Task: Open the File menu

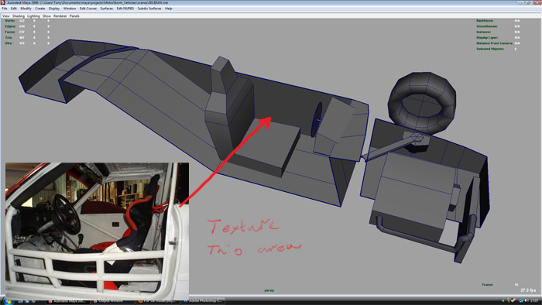Action: tap(5, 9)
